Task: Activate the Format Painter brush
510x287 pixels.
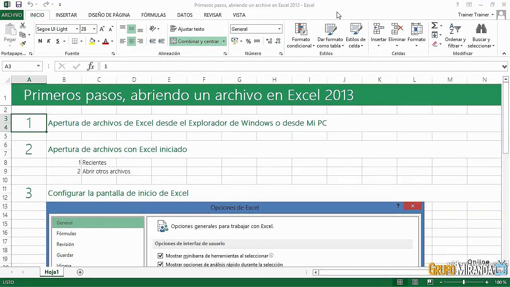Action: pos(23,43)
